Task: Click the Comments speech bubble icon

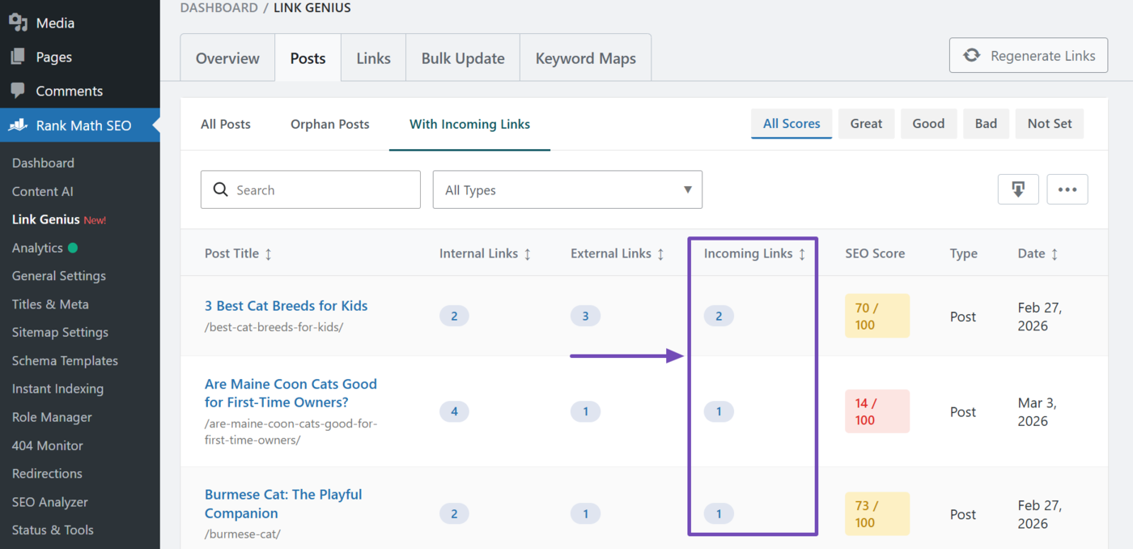Action: pos(17,91)
